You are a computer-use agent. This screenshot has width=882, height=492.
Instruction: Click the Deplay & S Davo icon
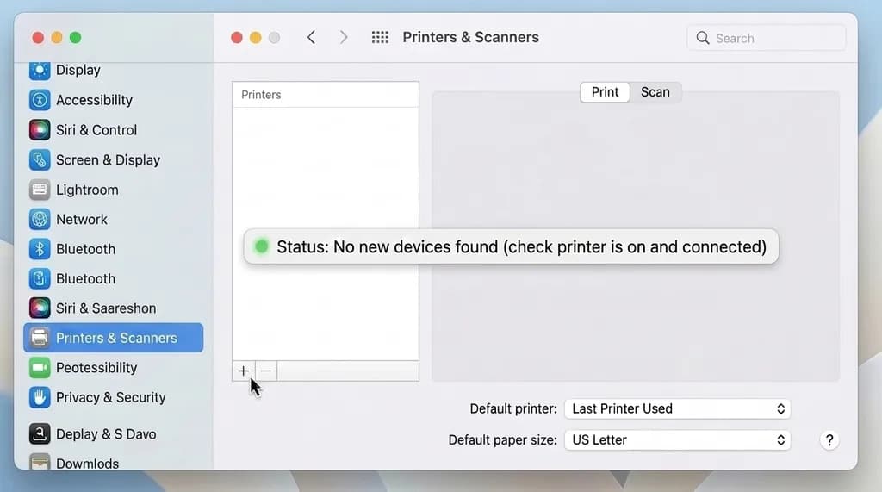[x=40, y=434]
